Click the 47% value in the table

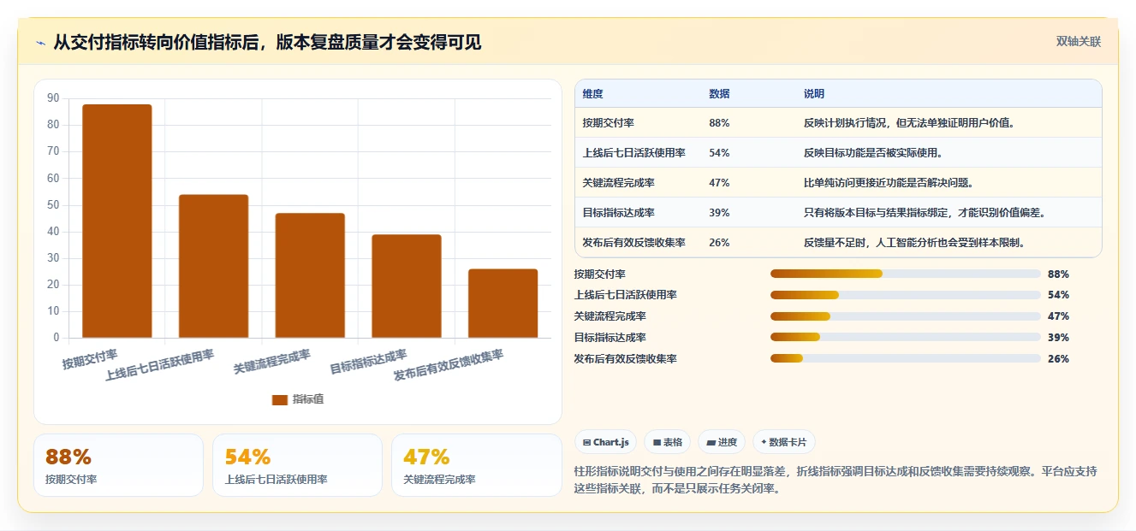click(x=719, y=183)
